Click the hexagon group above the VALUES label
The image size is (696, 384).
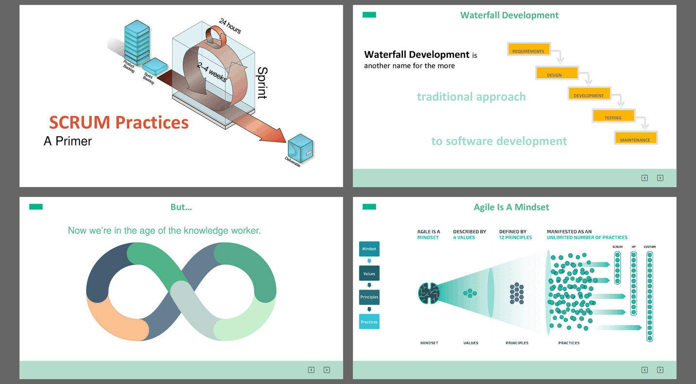[x=470, y=293]
